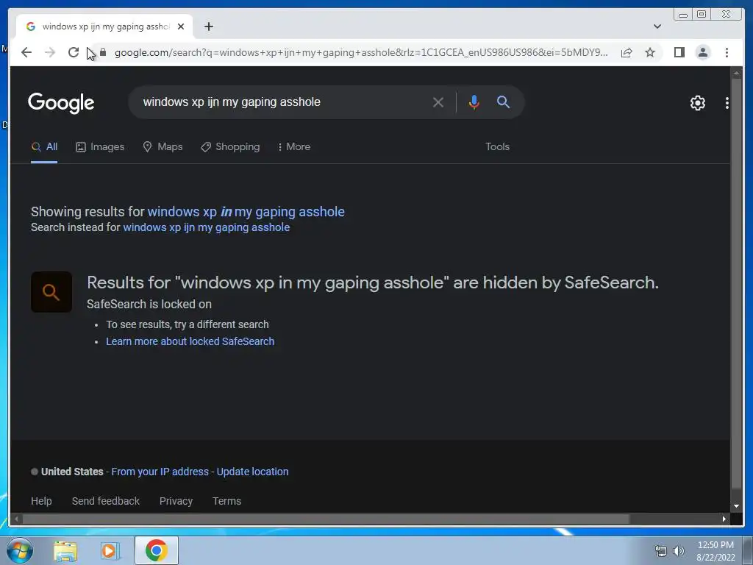Open the Help footer link

coord(41,501)
